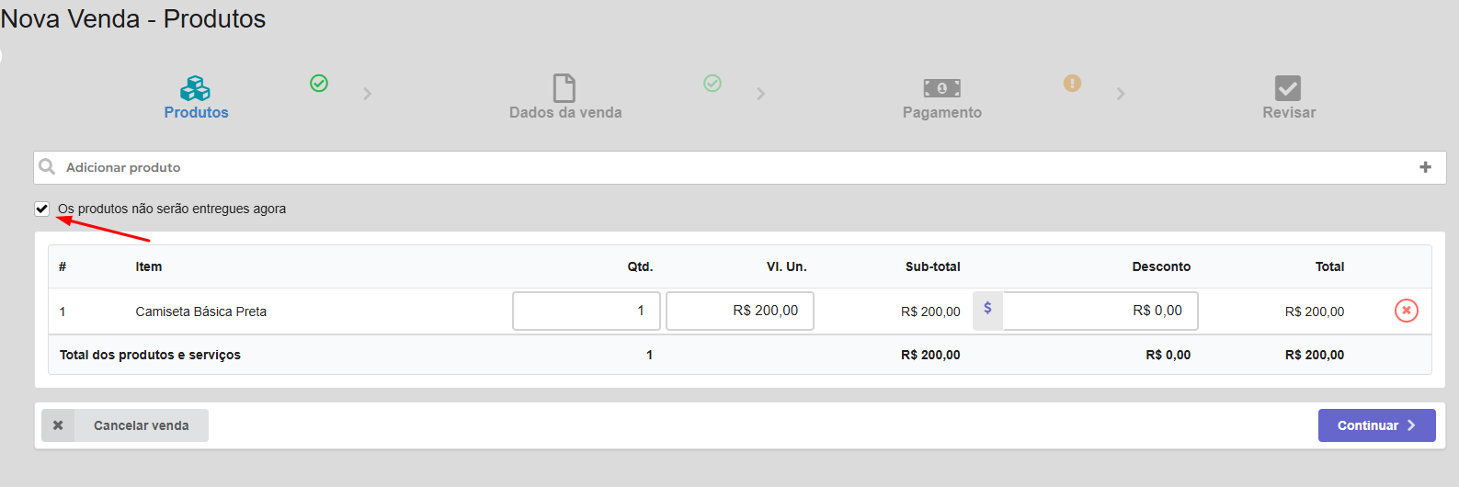Screen dimensions: 1459x487
Task: Click the orange warning icon near Pagamento
Action: (1072, 84)
